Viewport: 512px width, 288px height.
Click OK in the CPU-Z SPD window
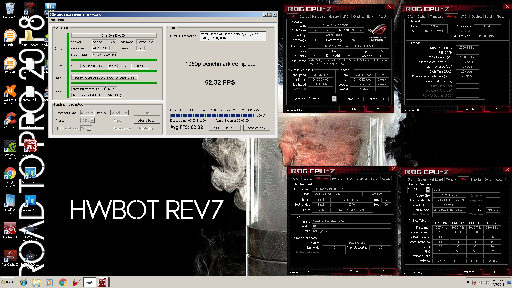click(x=496, y=272)
